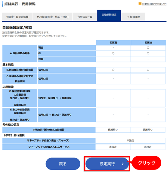Click the 変更前 column header

[x=113, y=43]
